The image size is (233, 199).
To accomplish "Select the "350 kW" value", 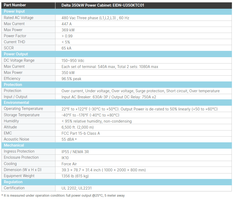I will [x=68, y=73].
